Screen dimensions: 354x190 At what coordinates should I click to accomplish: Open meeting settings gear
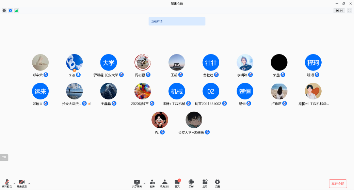click(x=217, y=183)
